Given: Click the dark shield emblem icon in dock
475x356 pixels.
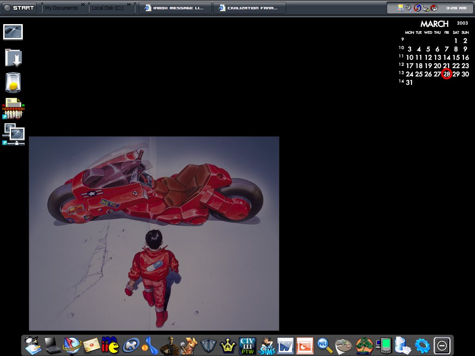Looking at the screenshot, I should click(208, 346).
